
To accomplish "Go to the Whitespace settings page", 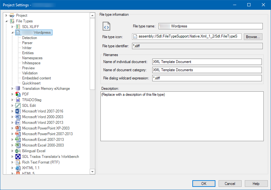I will 31,63.
